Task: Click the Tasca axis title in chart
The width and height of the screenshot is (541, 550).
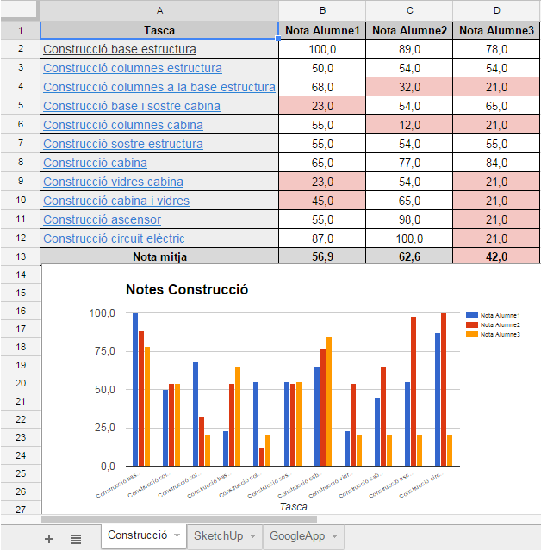Action: pos(294,506)
